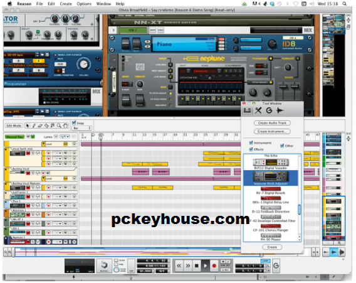The image size is (356, 283).
Task: Toggle Manual Rec button
Action: [x=14, y=137]
